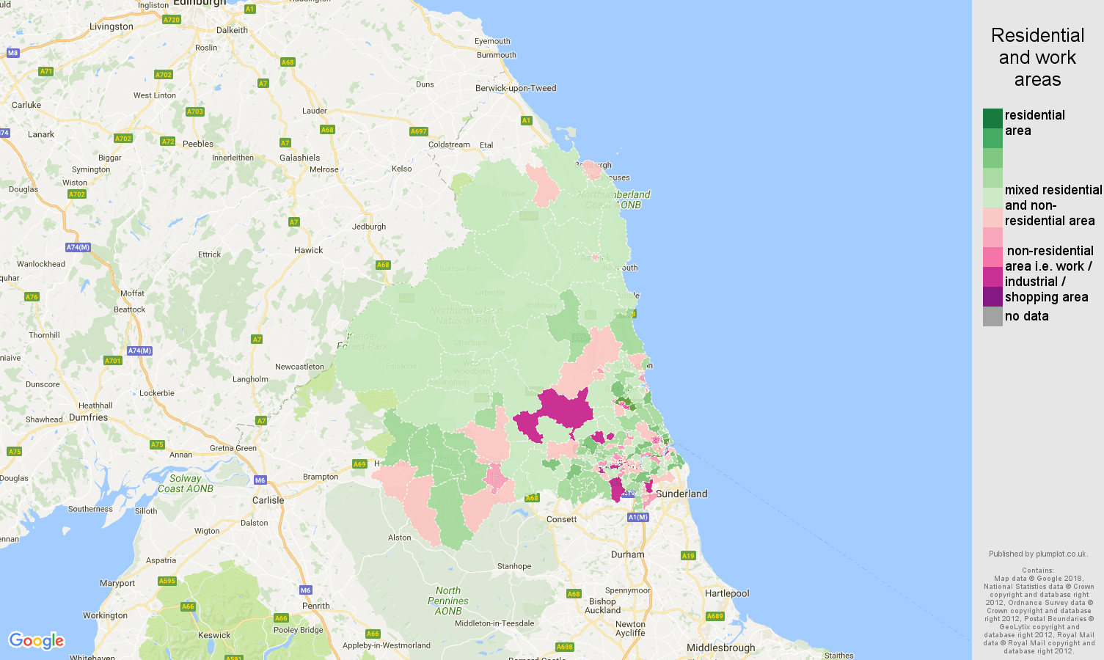Click the A76 road shield
The height and width of the screenshot is (660, 1104).
(32, 297)
